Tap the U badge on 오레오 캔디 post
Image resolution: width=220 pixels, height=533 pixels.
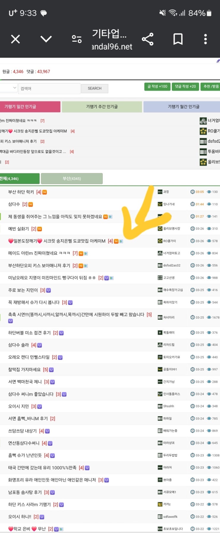(60, 357)
